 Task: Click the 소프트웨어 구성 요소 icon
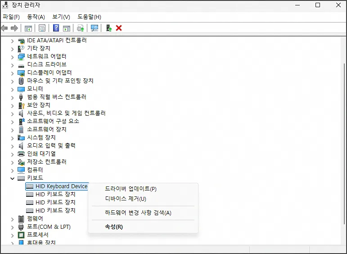tap(22, 121)
